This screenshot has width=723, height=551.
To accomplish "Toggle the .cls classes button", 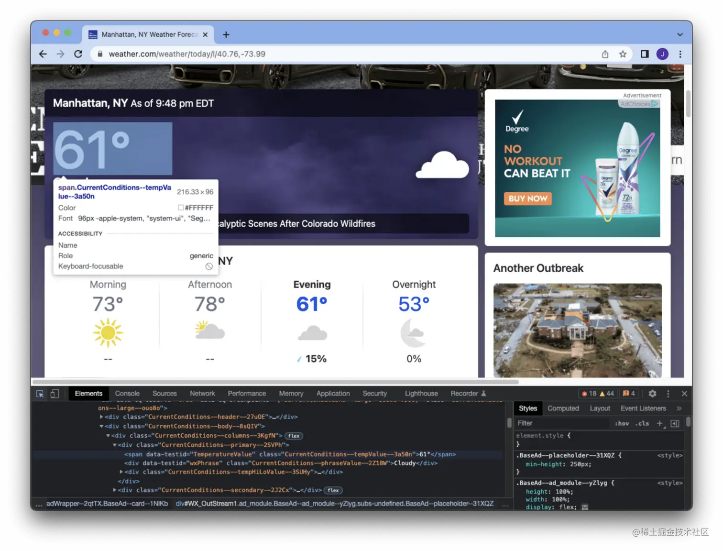I will pos(642,423).
